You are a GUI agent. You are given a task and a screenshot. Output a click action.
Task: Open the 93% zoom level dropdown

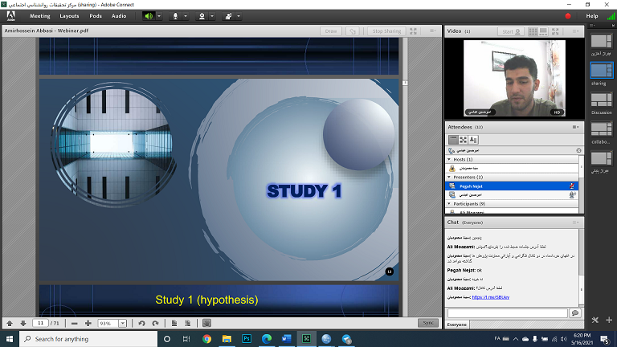[123, 323]
